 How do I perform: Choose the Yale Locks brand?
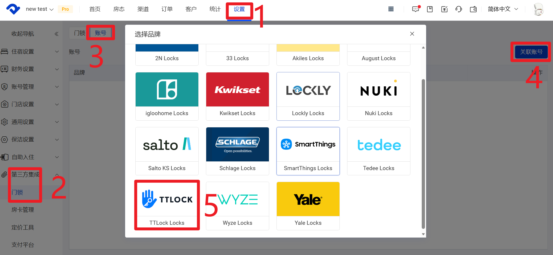click(x=308, y=205)
